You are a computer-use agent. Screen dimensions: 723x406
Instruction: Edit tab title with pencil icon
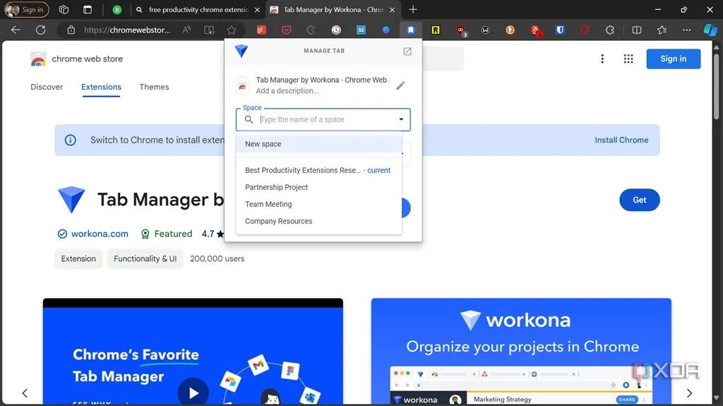click(400, 85)
